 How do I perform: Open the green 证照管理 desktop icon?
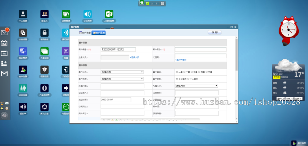(66, 14)
